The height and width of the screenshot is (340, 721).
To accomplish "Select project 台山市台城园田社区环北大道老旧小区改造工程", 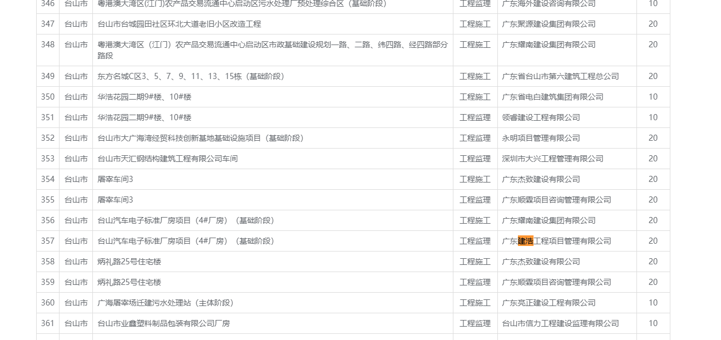I will click(x=179, y=24).
